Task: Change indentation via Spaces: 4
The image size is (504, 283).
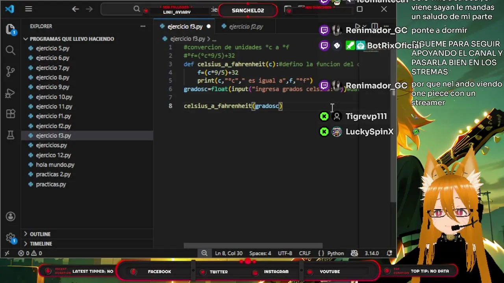Action: (260, 253)
